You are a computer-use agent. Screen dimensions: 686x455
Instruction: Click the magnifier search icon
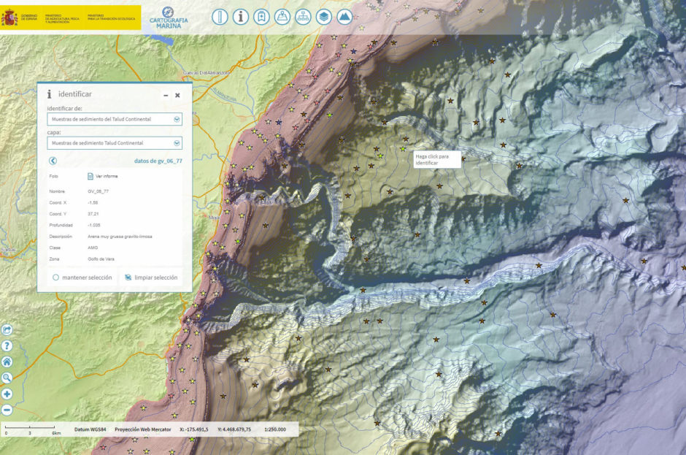coord(7,378)
